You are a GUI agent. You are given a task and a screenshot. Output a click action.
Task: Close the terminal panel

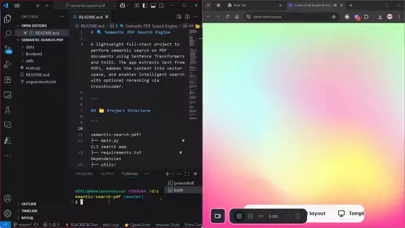point(195,174)
